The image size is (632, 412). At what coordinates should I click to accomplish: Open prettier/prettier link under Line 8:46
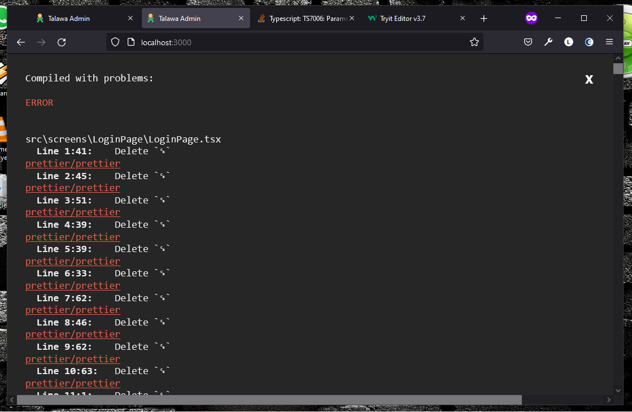(73, 334)
